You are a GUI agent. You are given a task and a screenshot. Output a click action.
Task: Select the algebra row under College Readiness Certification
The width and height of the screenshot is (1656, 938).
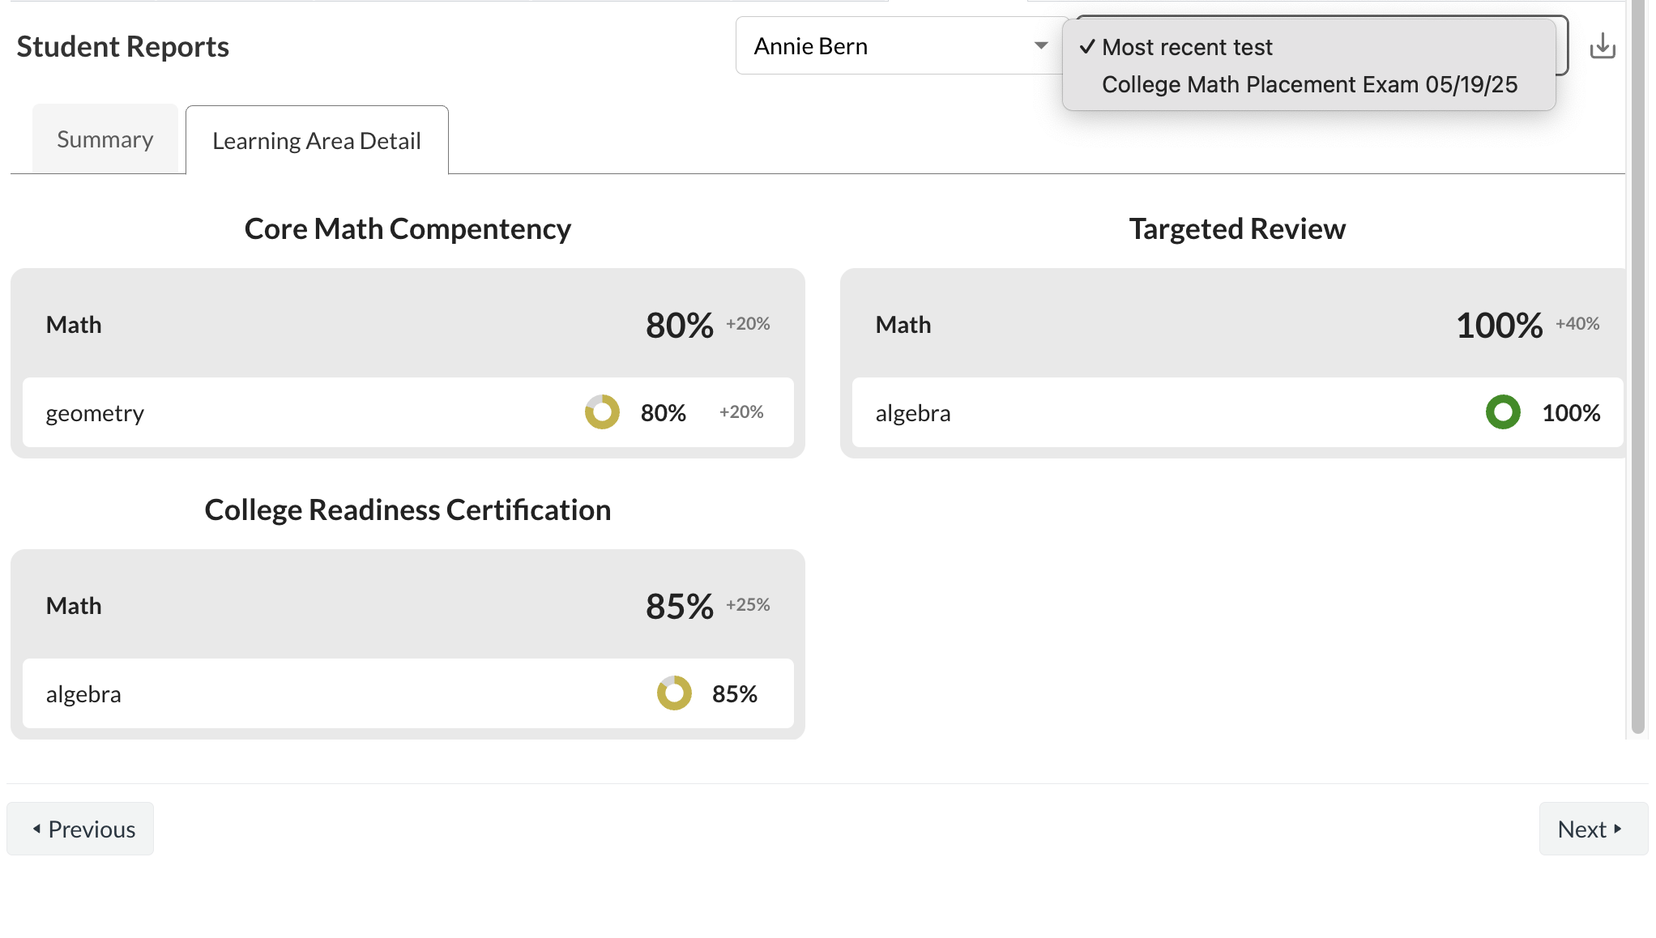[408, 693]
